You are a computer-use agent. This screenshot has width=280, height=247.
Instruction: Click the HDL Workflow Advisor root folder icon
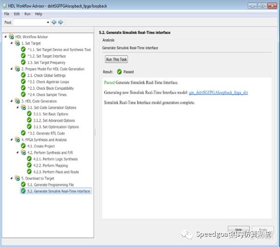[x=12, y=37]
